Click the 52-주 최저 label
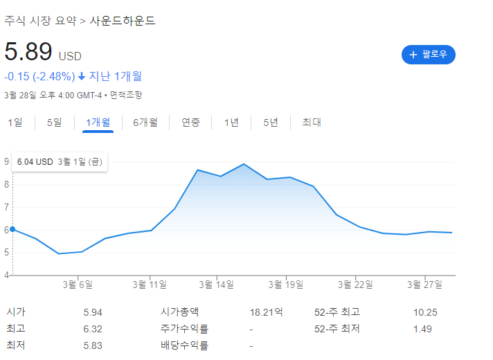Screen dimensions: 493x360 pyautogui.click(x=337, y=329)
